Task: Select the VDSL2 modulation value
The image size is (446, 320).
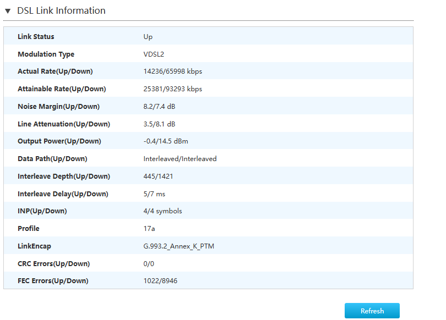Action: [154, 54]
